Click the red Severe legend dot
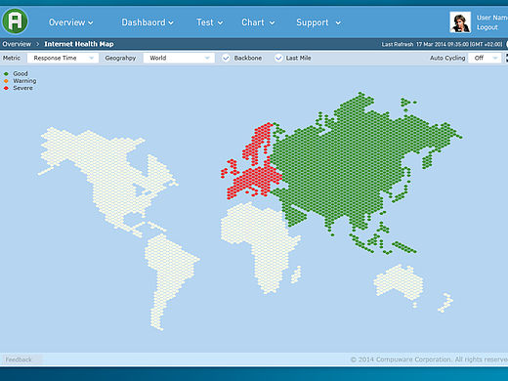This screenshot has height=381, width=508. 6,88
